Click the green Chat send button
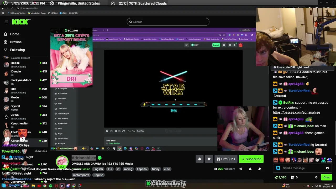 (326, 177)
